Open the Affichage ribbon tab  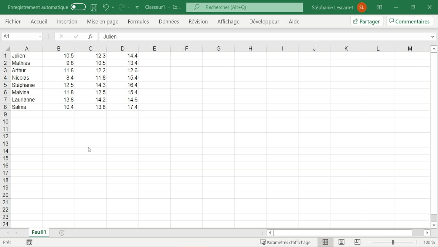[228, 21]
